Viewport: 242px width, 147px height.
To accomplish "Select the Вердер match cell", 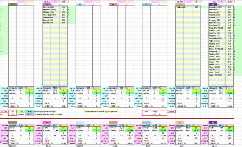I will (213, 43).
